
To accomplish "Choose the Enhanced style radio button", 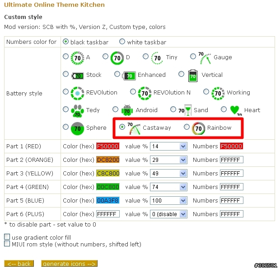I will coord(117,74).
